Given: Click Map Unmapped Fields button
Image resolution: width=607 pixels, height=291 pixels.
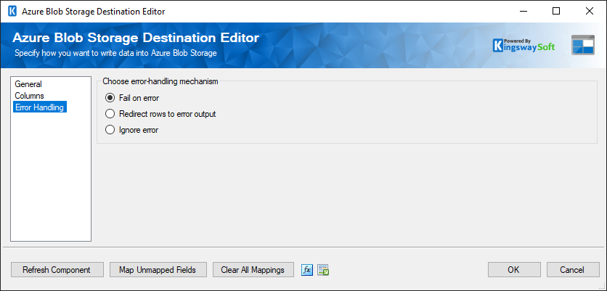Looking at the screenshot, I should coord(158,270).
